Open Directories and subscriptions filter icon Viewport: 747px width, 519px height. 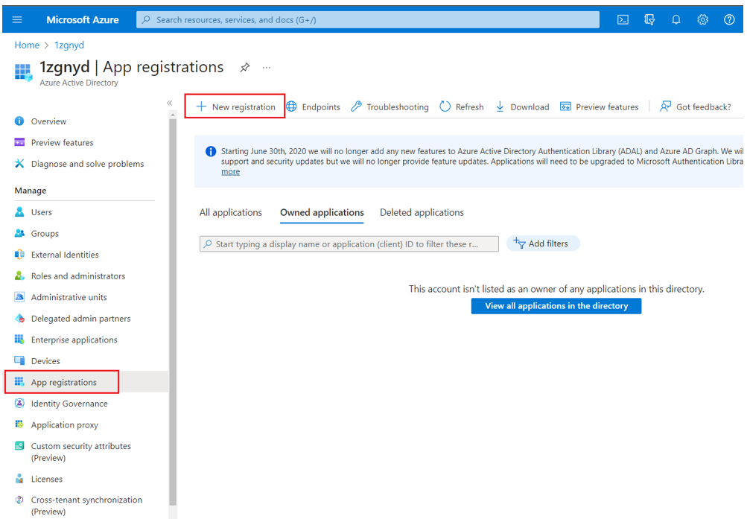point(649,19)
